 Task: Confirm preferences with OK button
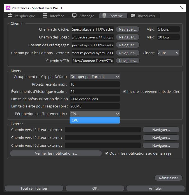coord(95,188)
